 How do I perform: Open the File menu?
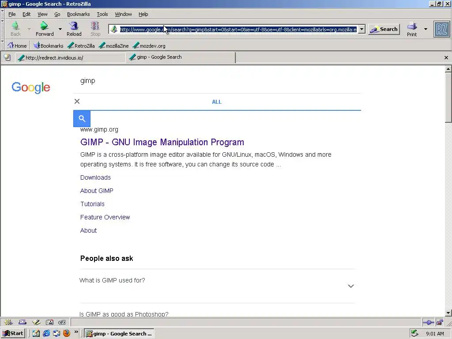point(12,14)
